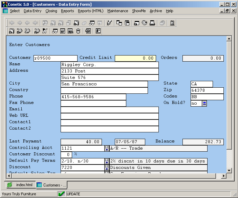
Task: Click into the Email input field
Action: [109, 110]
